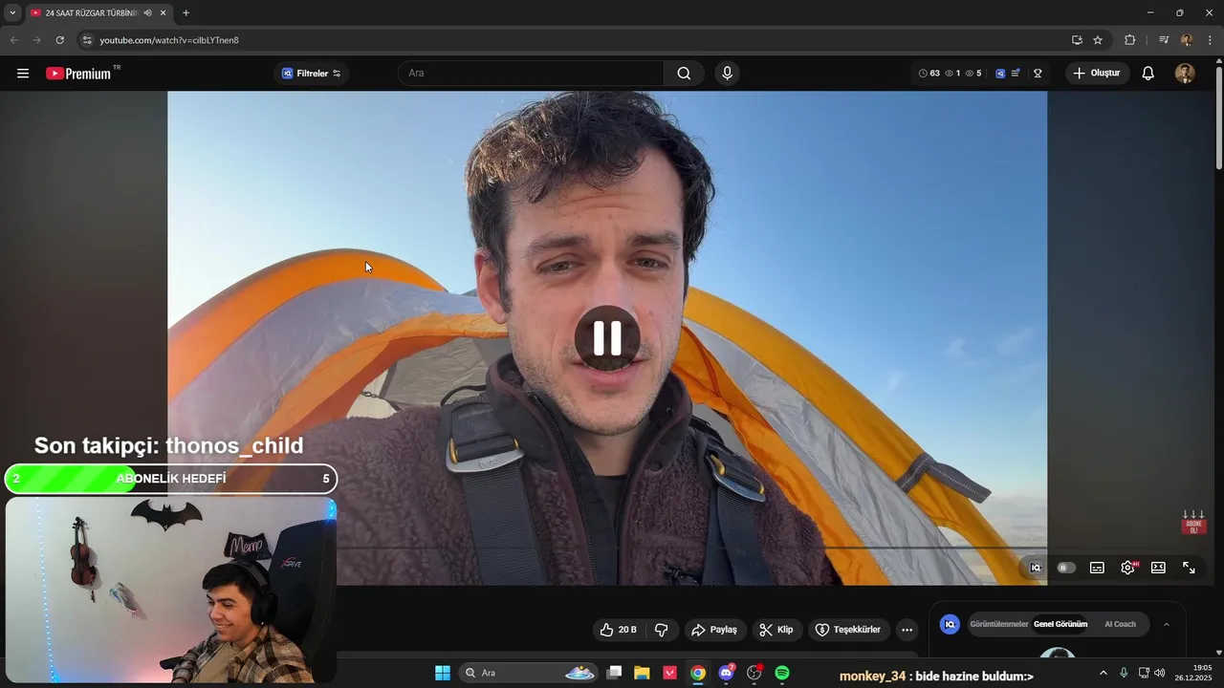Viewport: 1224px width, 688px height.
Task: Mute the tab via its speaker icon
Action: 147,12
